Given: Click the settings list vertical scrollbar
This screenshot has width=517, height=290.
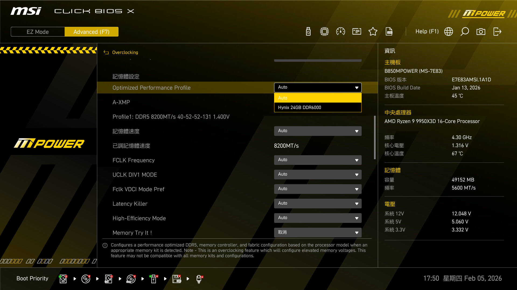Looking at the screenshot, I should (x=375, y=137).
